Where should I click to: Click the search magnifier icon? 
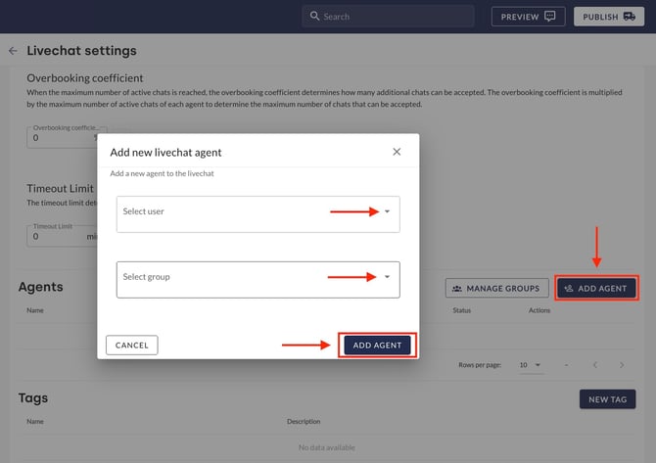pos(314,17)
